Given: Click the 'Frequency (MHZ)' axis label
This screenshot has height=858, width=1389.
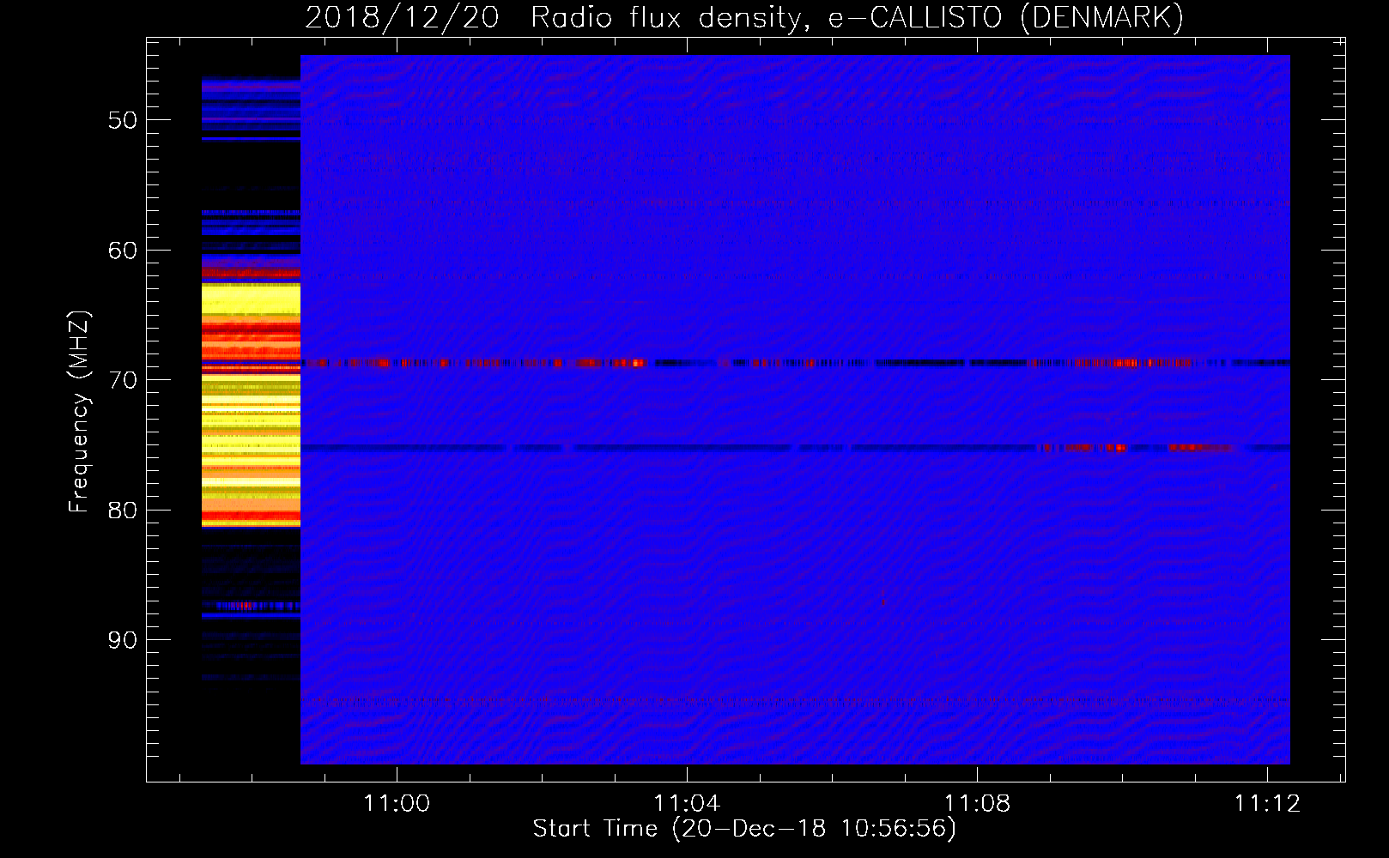Looking at the screenshot, I should click(79, 412).
